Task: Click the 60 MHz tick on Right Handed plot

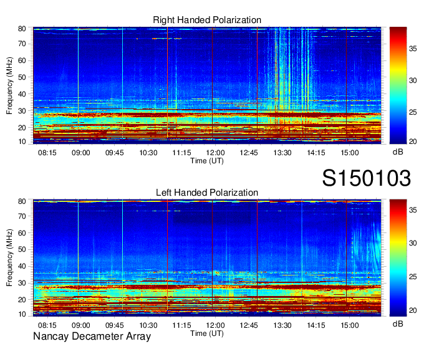Action: tap(22, 60)
